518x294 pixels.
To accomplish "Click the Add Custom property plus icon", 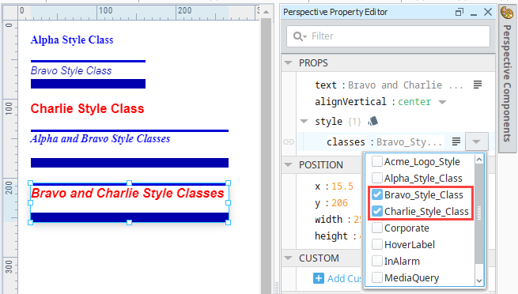I will click(319, 278).
